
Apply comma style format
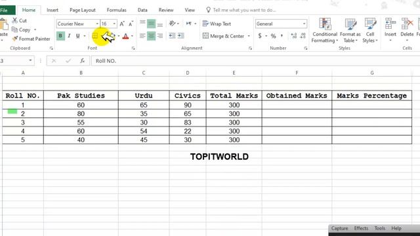[x=282, y=36]
